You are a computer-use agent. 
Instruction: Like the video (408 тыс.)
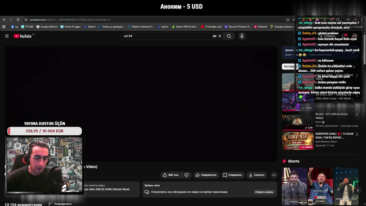click(171, 175)
